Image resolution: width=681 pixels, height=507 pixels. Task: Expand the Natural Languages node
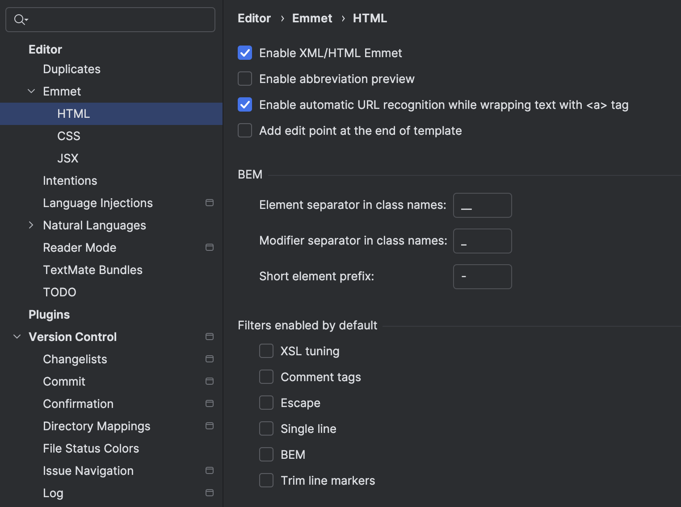[31, 225]
